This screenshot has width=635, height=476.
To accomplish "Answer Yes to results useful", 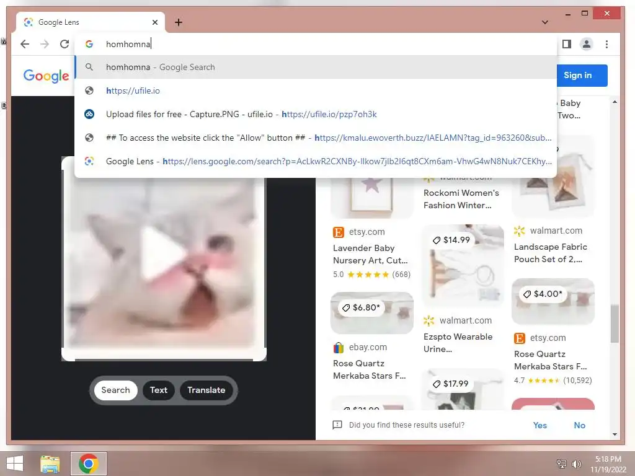I will pyautogui.click(x=540, y=425).
